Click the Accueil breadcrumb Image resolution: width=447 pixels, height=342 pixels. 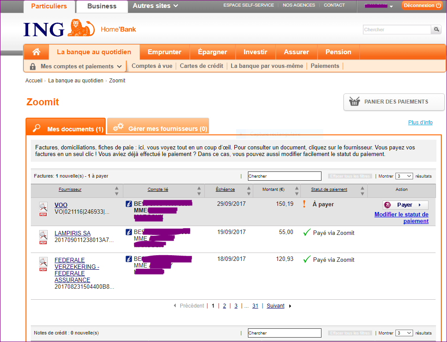(x=33, y=81)
